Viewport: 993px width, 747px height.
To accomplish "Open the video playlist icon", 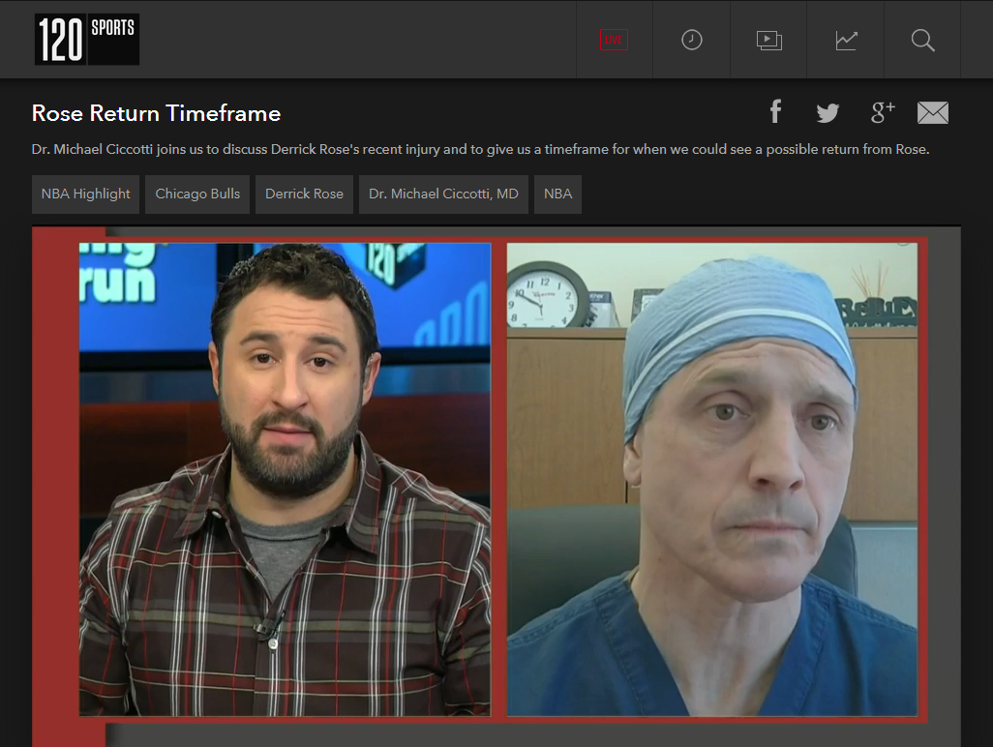I will pyautogui.click(x=768, y=40).
